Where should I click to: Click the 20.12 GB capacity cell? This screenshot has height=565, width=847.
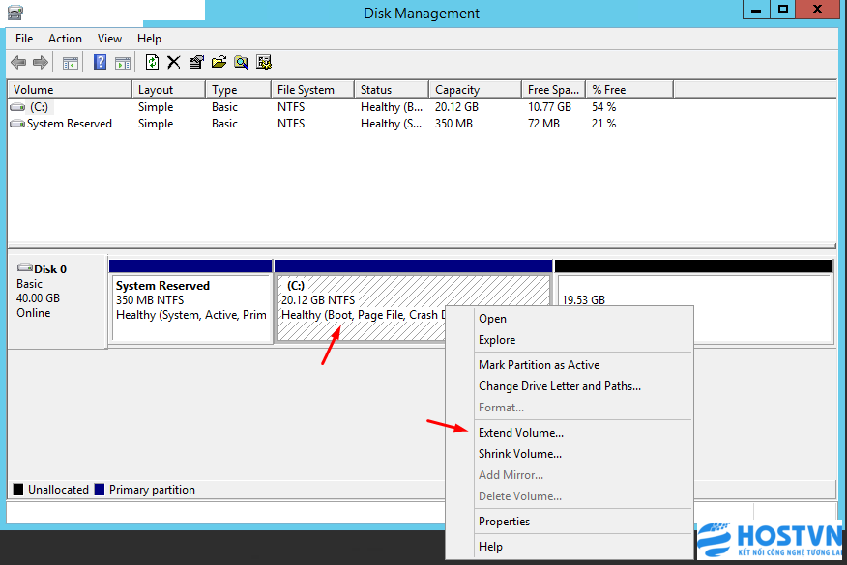(x=456, y=107)
